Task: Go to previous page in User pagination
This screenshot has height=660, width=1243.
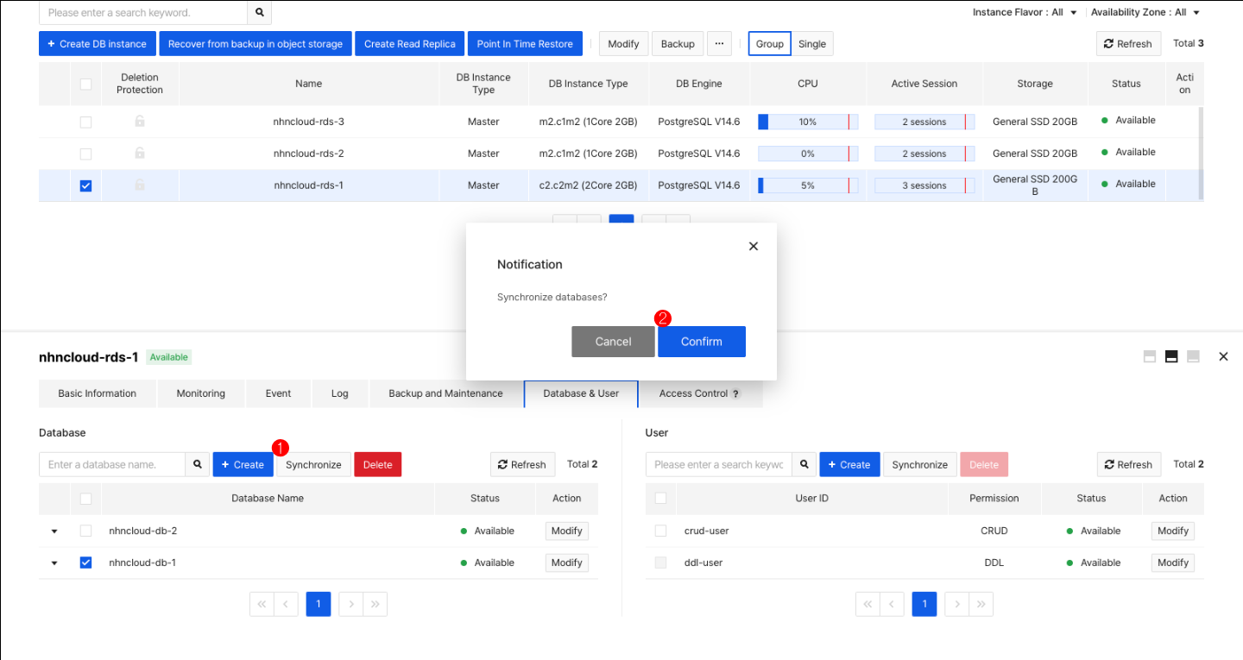Action: [892, 604]
